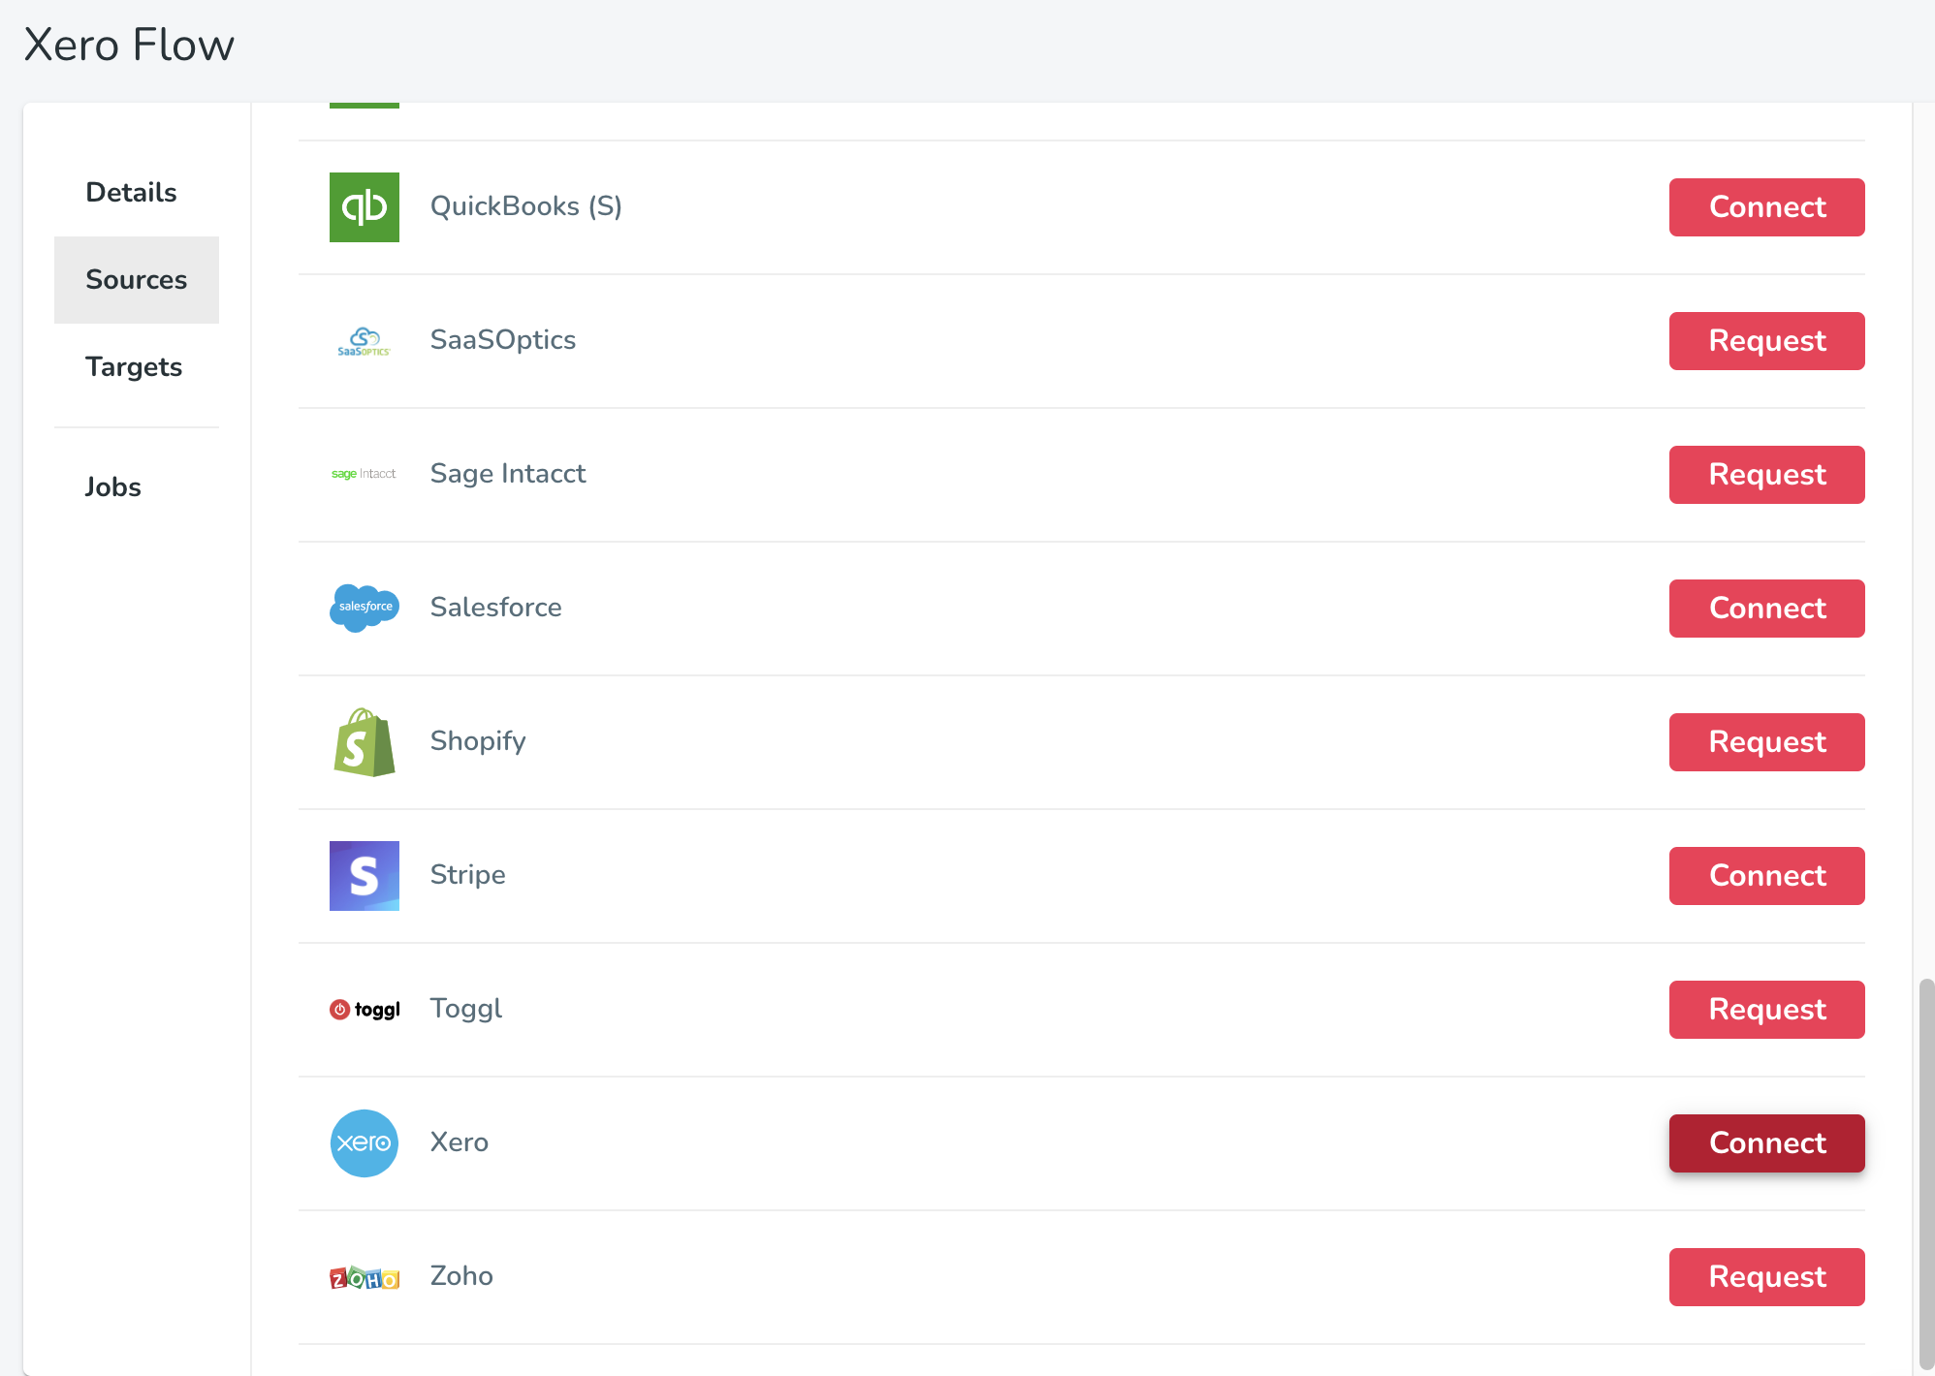Click the Xero logo icon
This screenshot has width=1935, height=1376.
tap(365, 1143)
